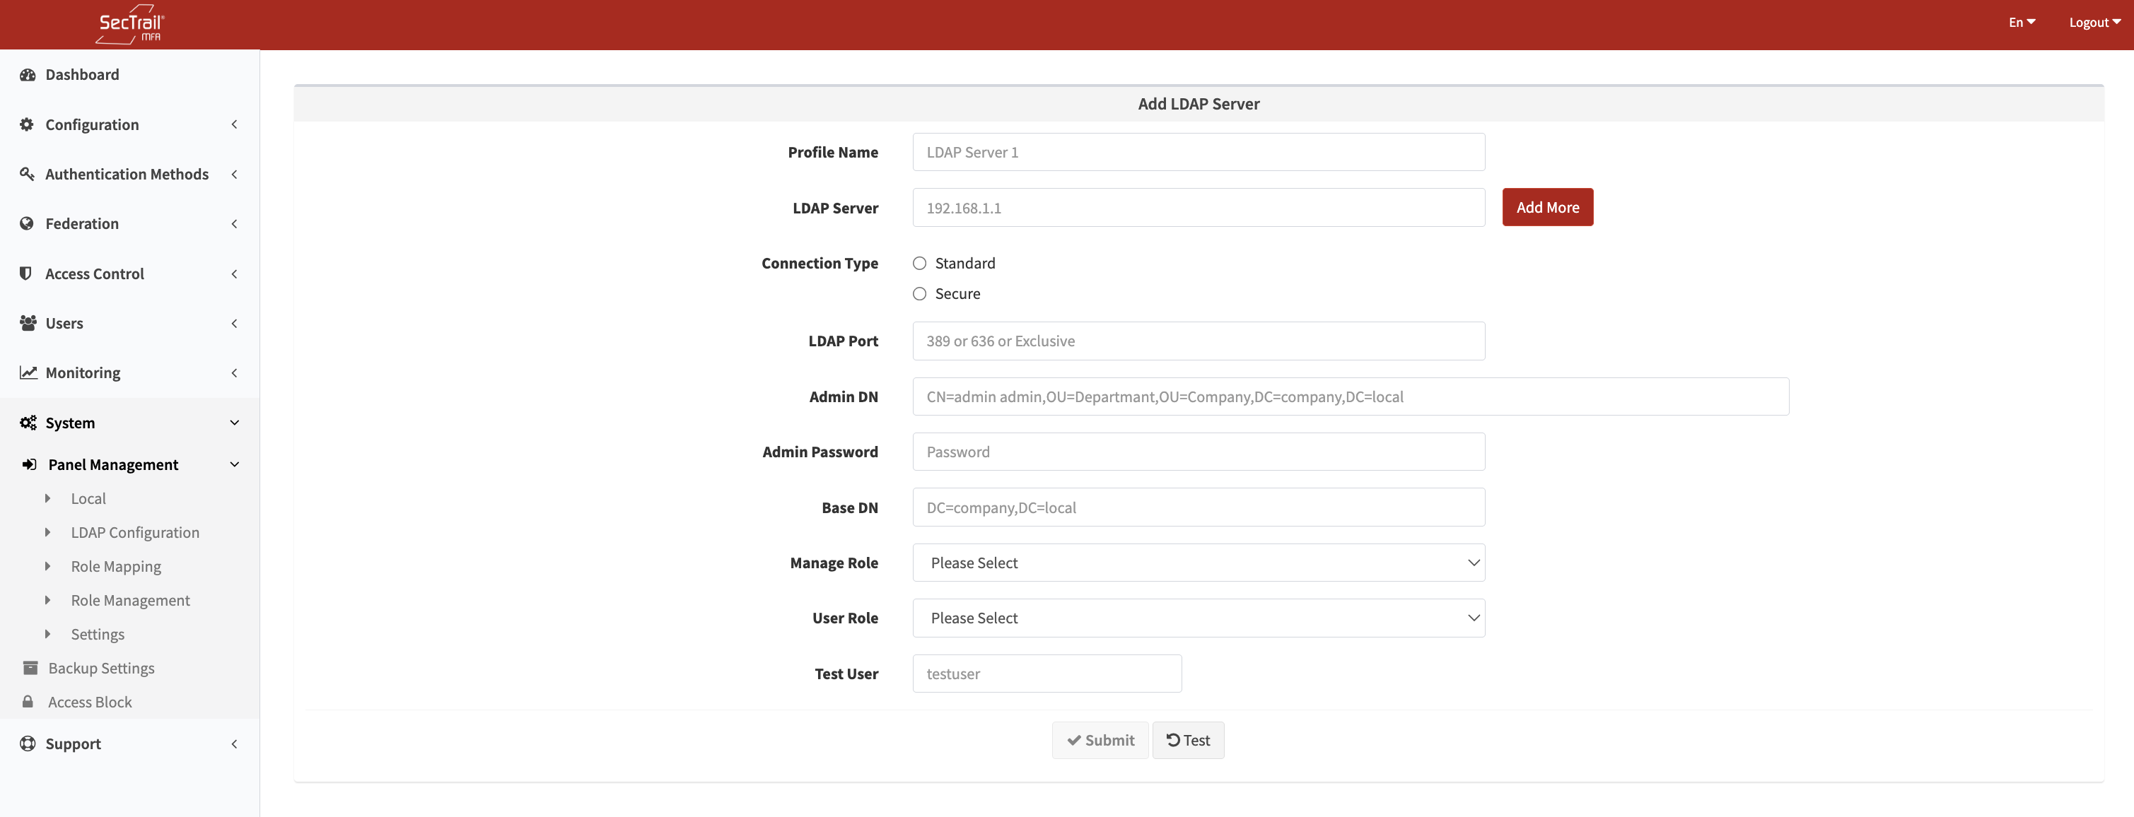
Task: Select the Monitoring chart icon
Action: (x=26, y=372)
